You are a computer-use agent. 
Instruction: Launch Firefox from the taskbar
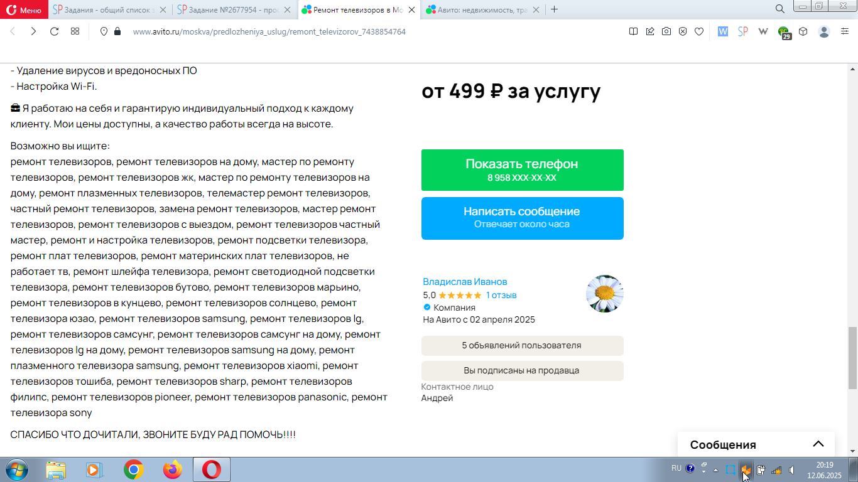172,469
